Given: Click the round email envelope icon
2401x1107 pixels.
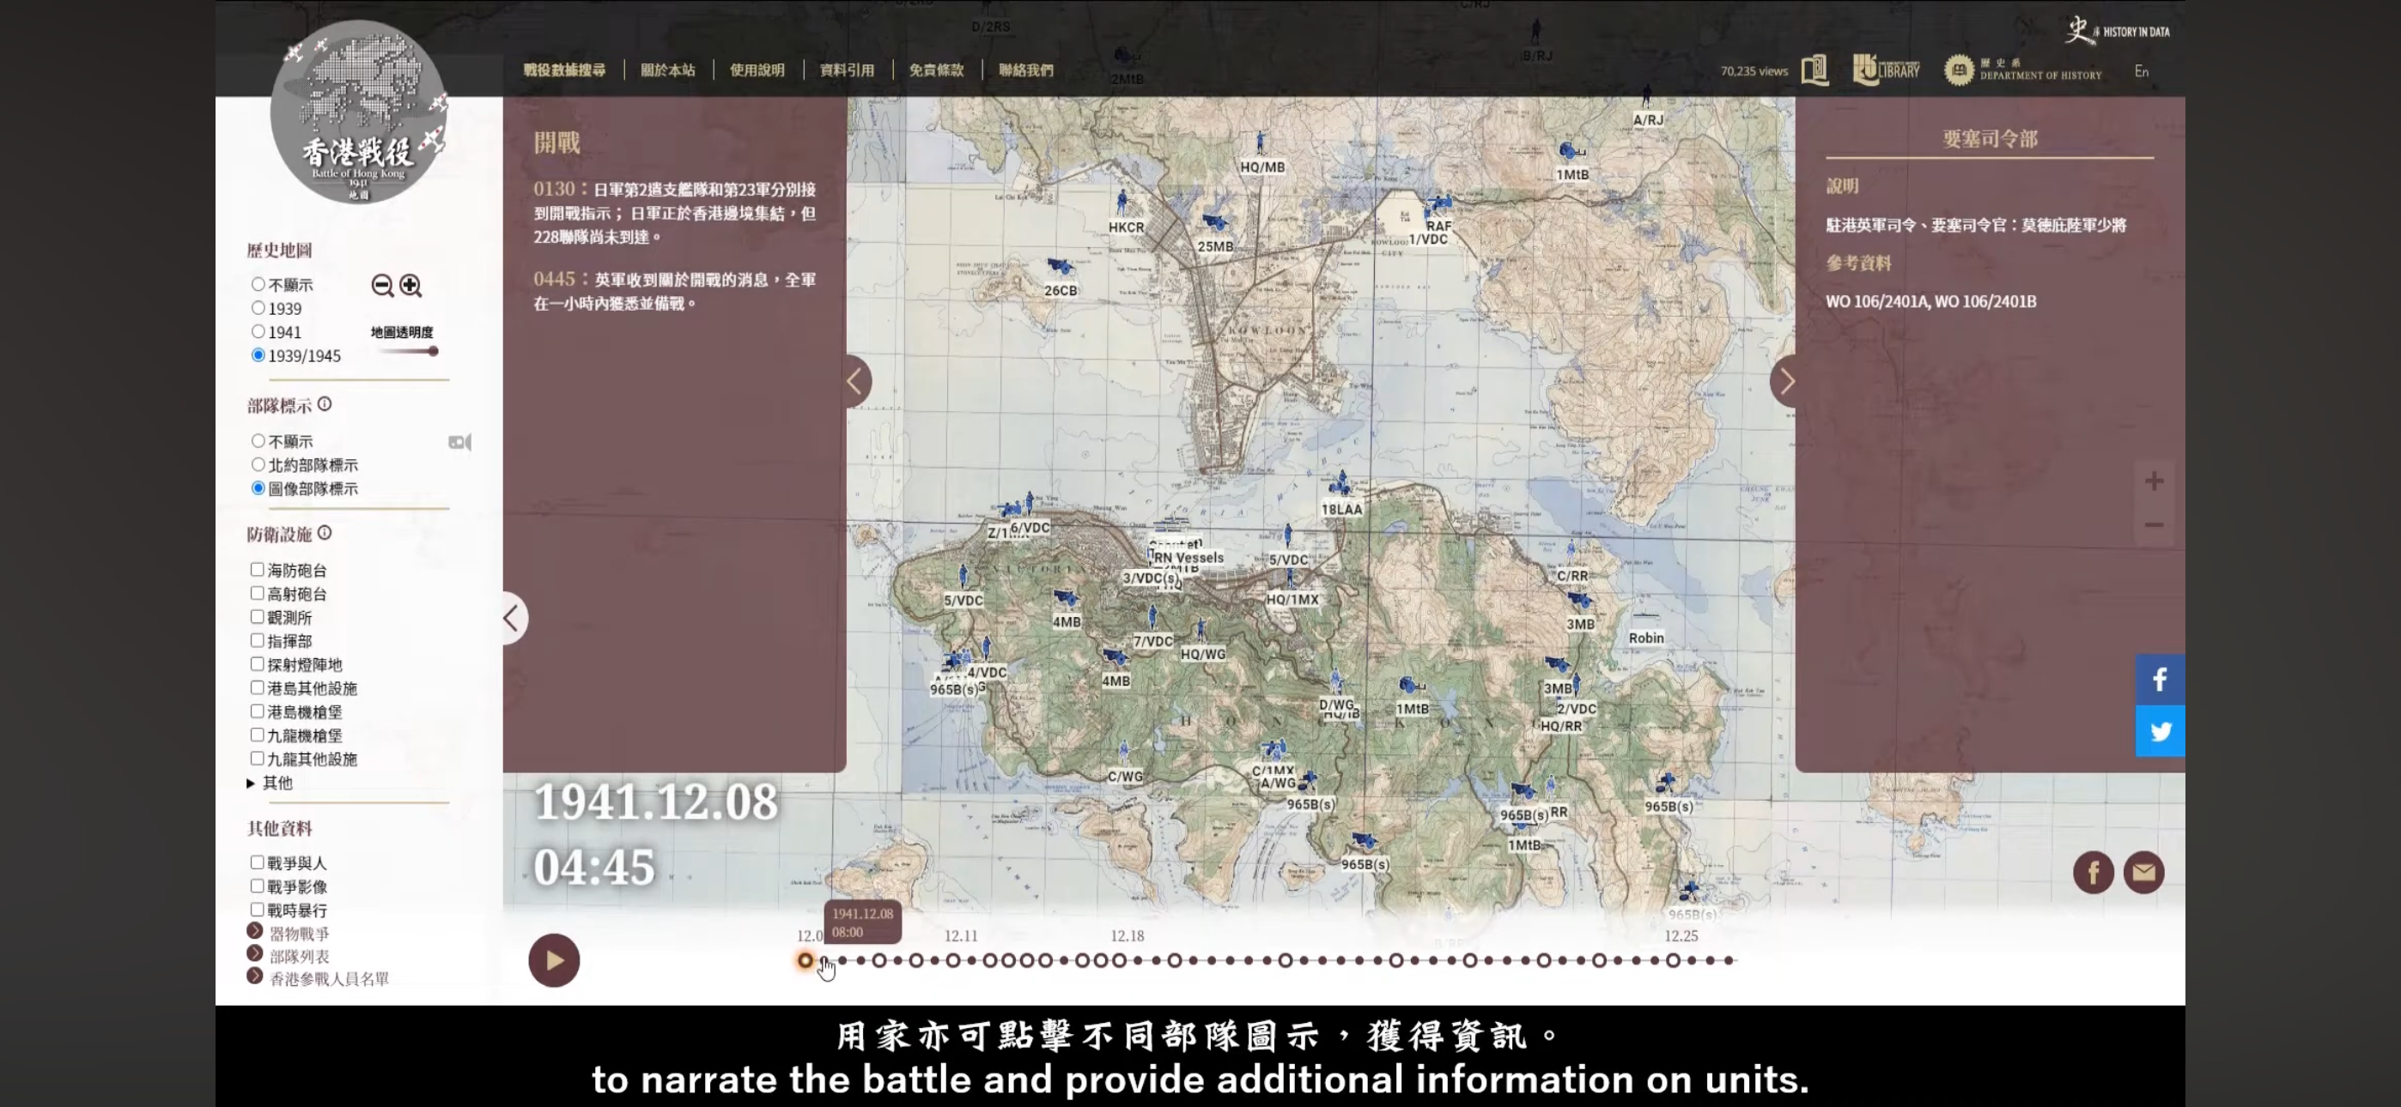Looking at the screenshot, I should 2143,872.
